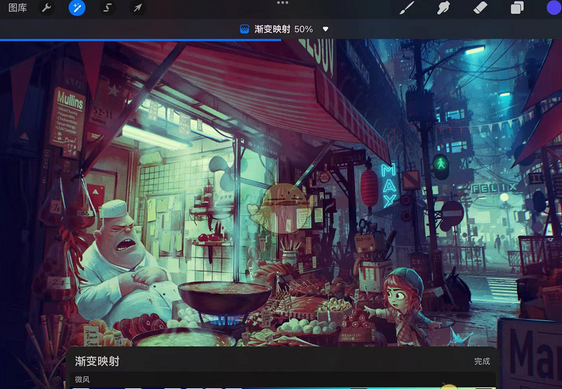Open the purple active color swatch

(554, 7)
